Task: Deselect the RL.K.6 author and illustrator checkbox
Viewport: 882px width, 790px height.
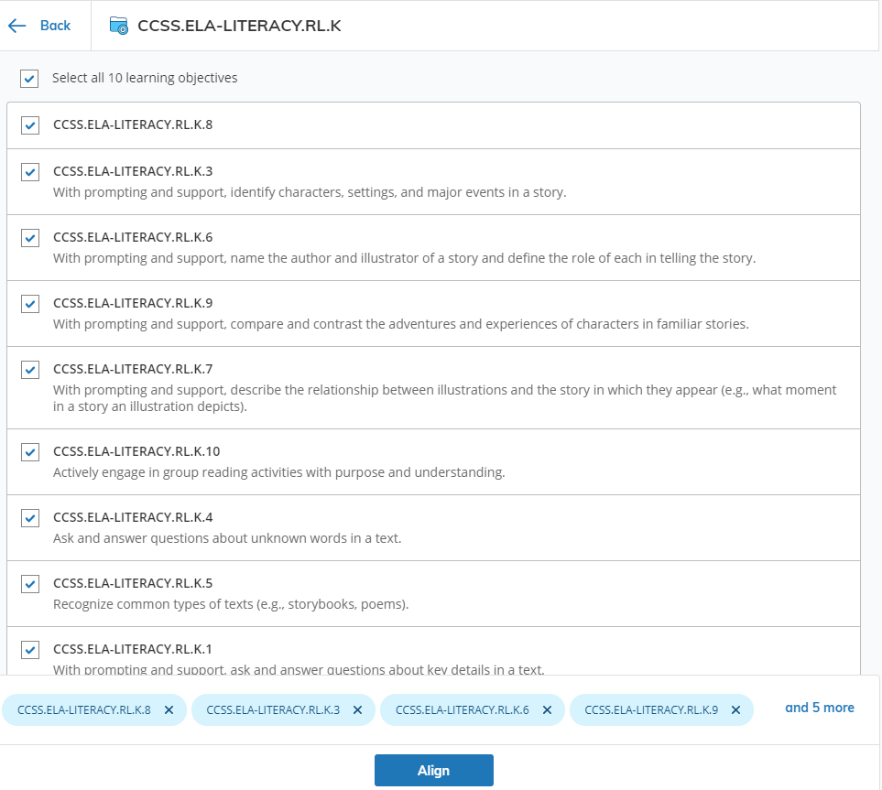Action: 30,238
